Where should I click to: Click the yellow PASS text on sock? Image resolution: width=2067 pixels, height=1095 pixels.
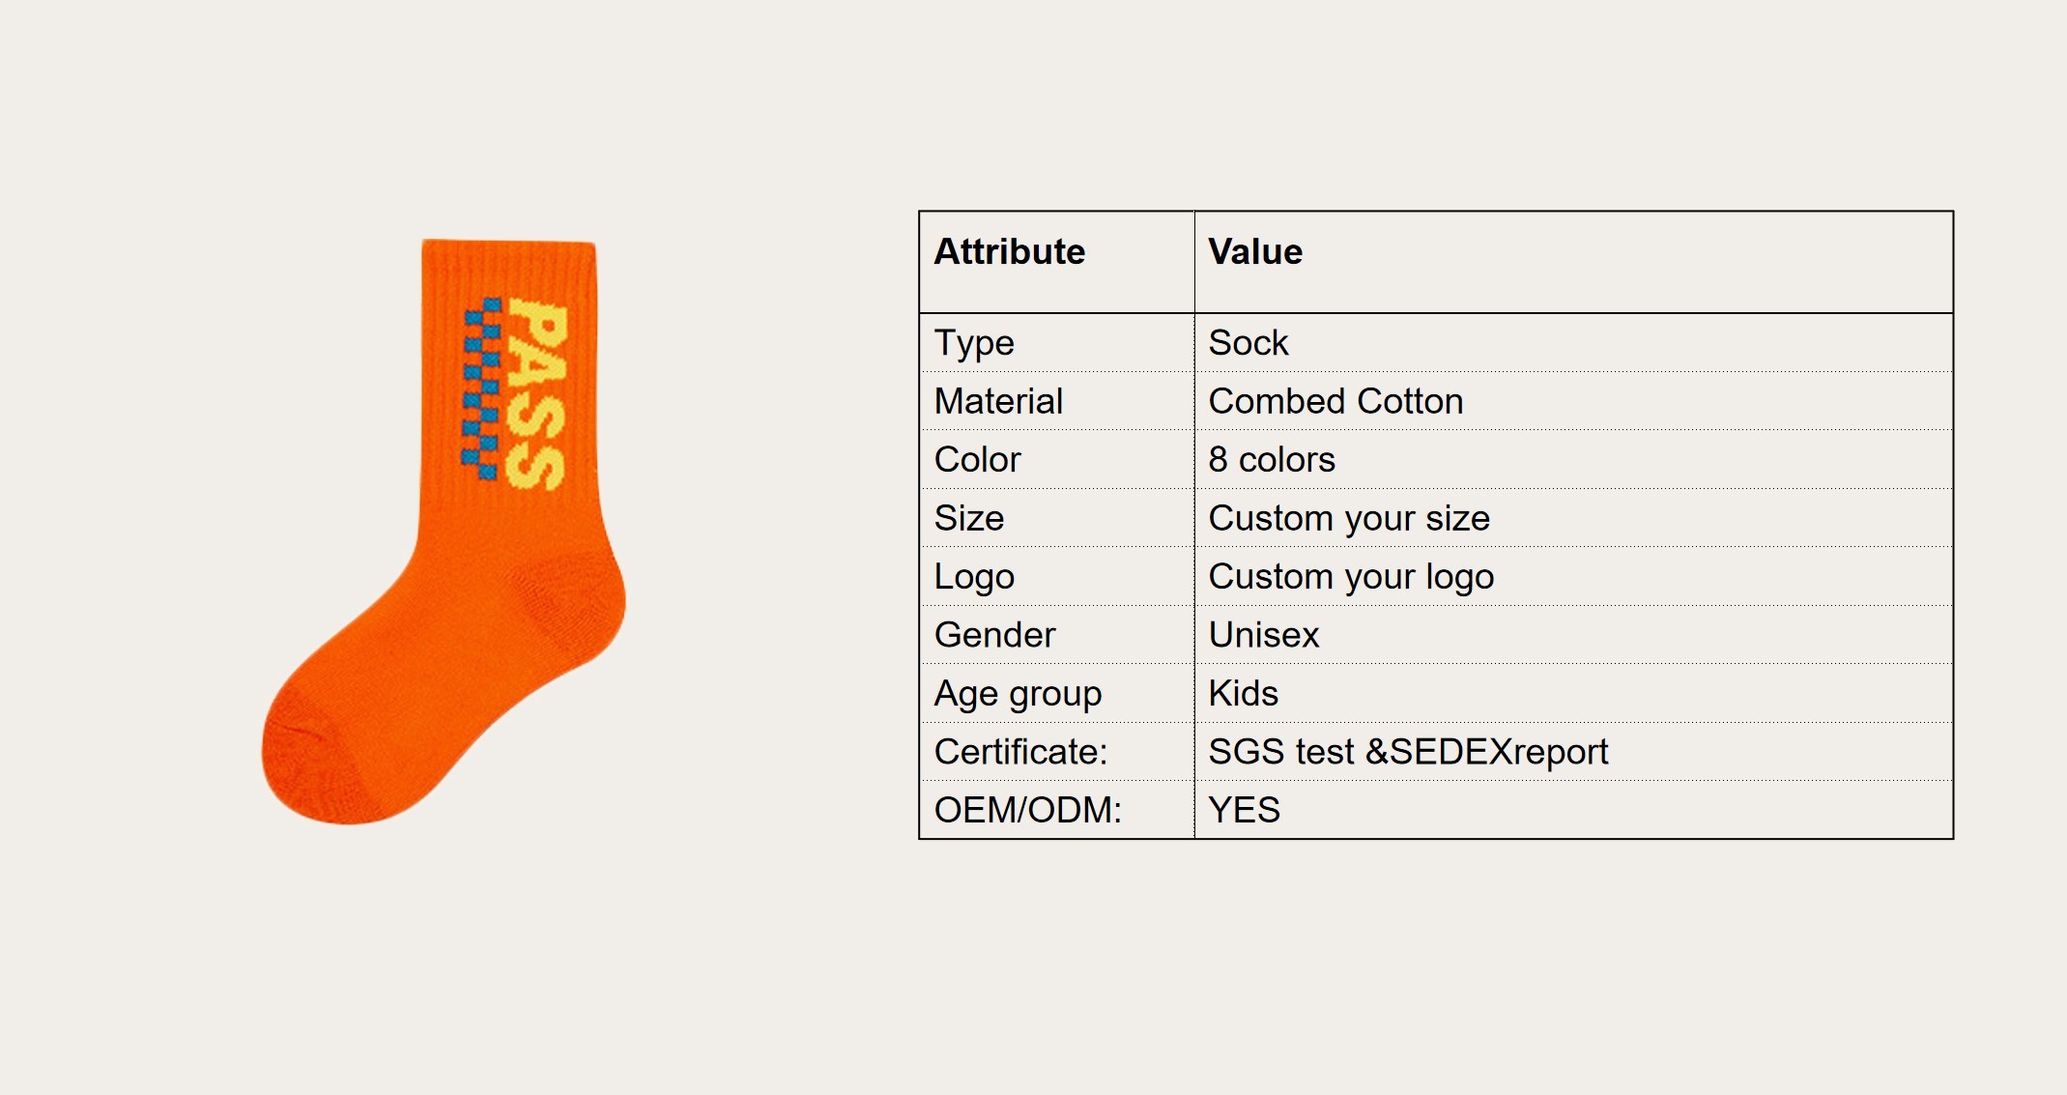[536, 393]
